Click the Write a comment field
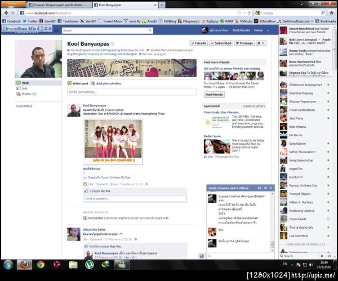The width and height of the screenshot is (338, 281). 135,199
